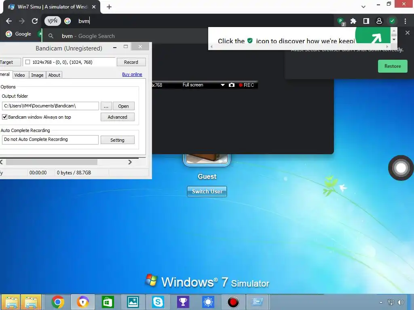
Task: Click the Bandicam horizontal scrollbar right arrow
Action: [x=130, y=162]
